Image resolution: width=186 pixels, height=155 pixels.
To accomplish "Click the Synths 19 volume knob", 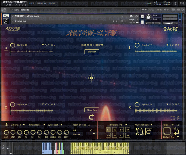I will point(137,104).
